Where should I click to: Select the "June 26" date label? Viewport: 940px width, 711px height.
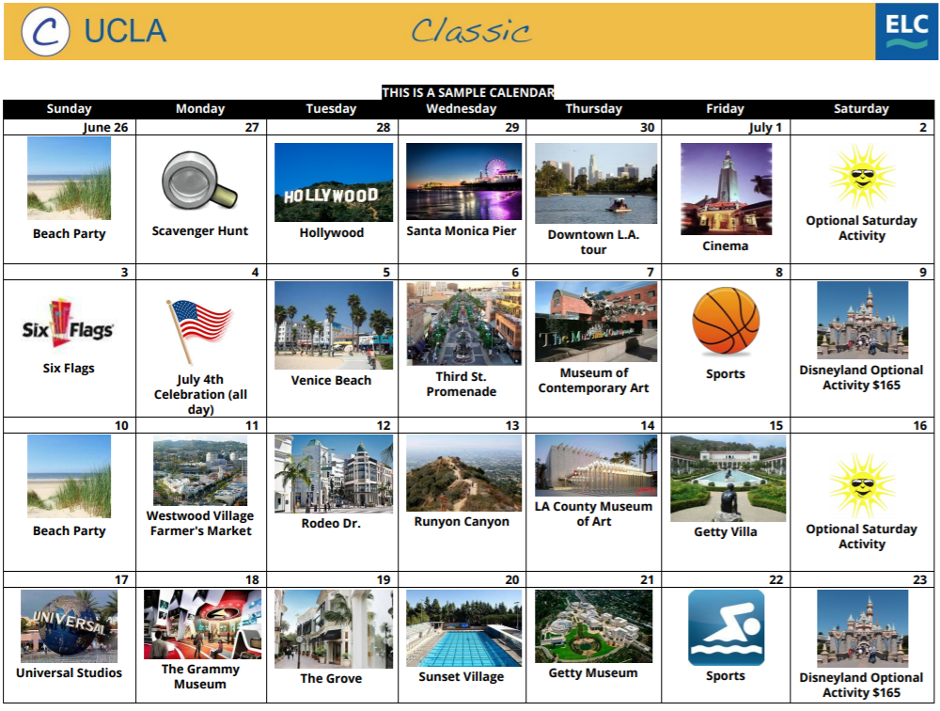pos(105,127)
